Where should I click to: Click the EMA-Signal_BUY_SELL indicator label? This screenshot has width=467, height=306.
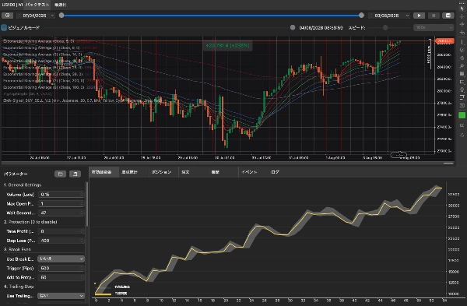83,100
